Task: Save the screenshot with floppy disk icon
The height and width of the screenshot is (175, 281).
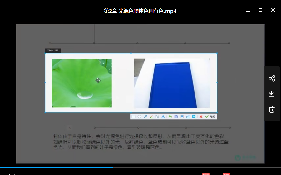Action: coord(176,116)
